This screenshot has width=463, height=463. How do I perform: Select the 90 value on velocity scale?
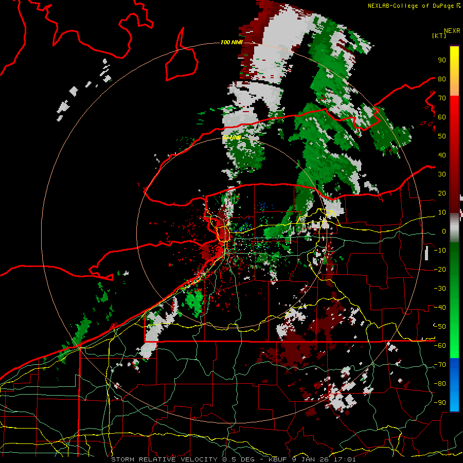tap(442, 60)
